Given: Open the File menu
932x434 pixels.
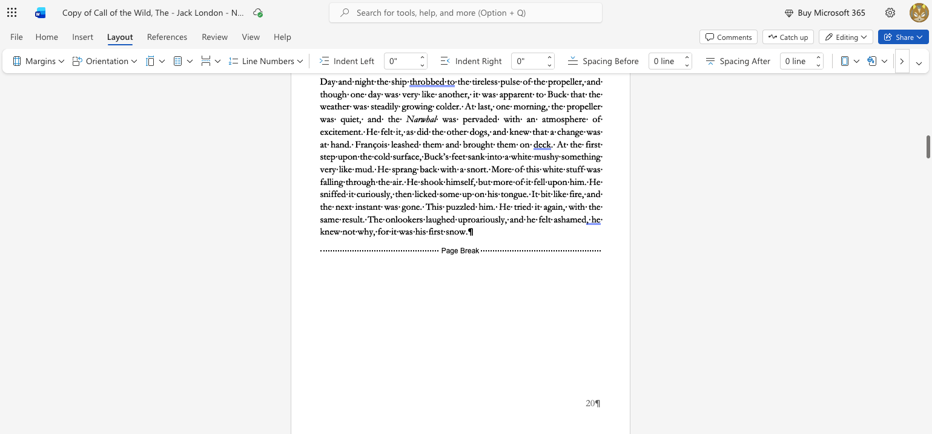Looking at the screenshot, I should [16, 37].
